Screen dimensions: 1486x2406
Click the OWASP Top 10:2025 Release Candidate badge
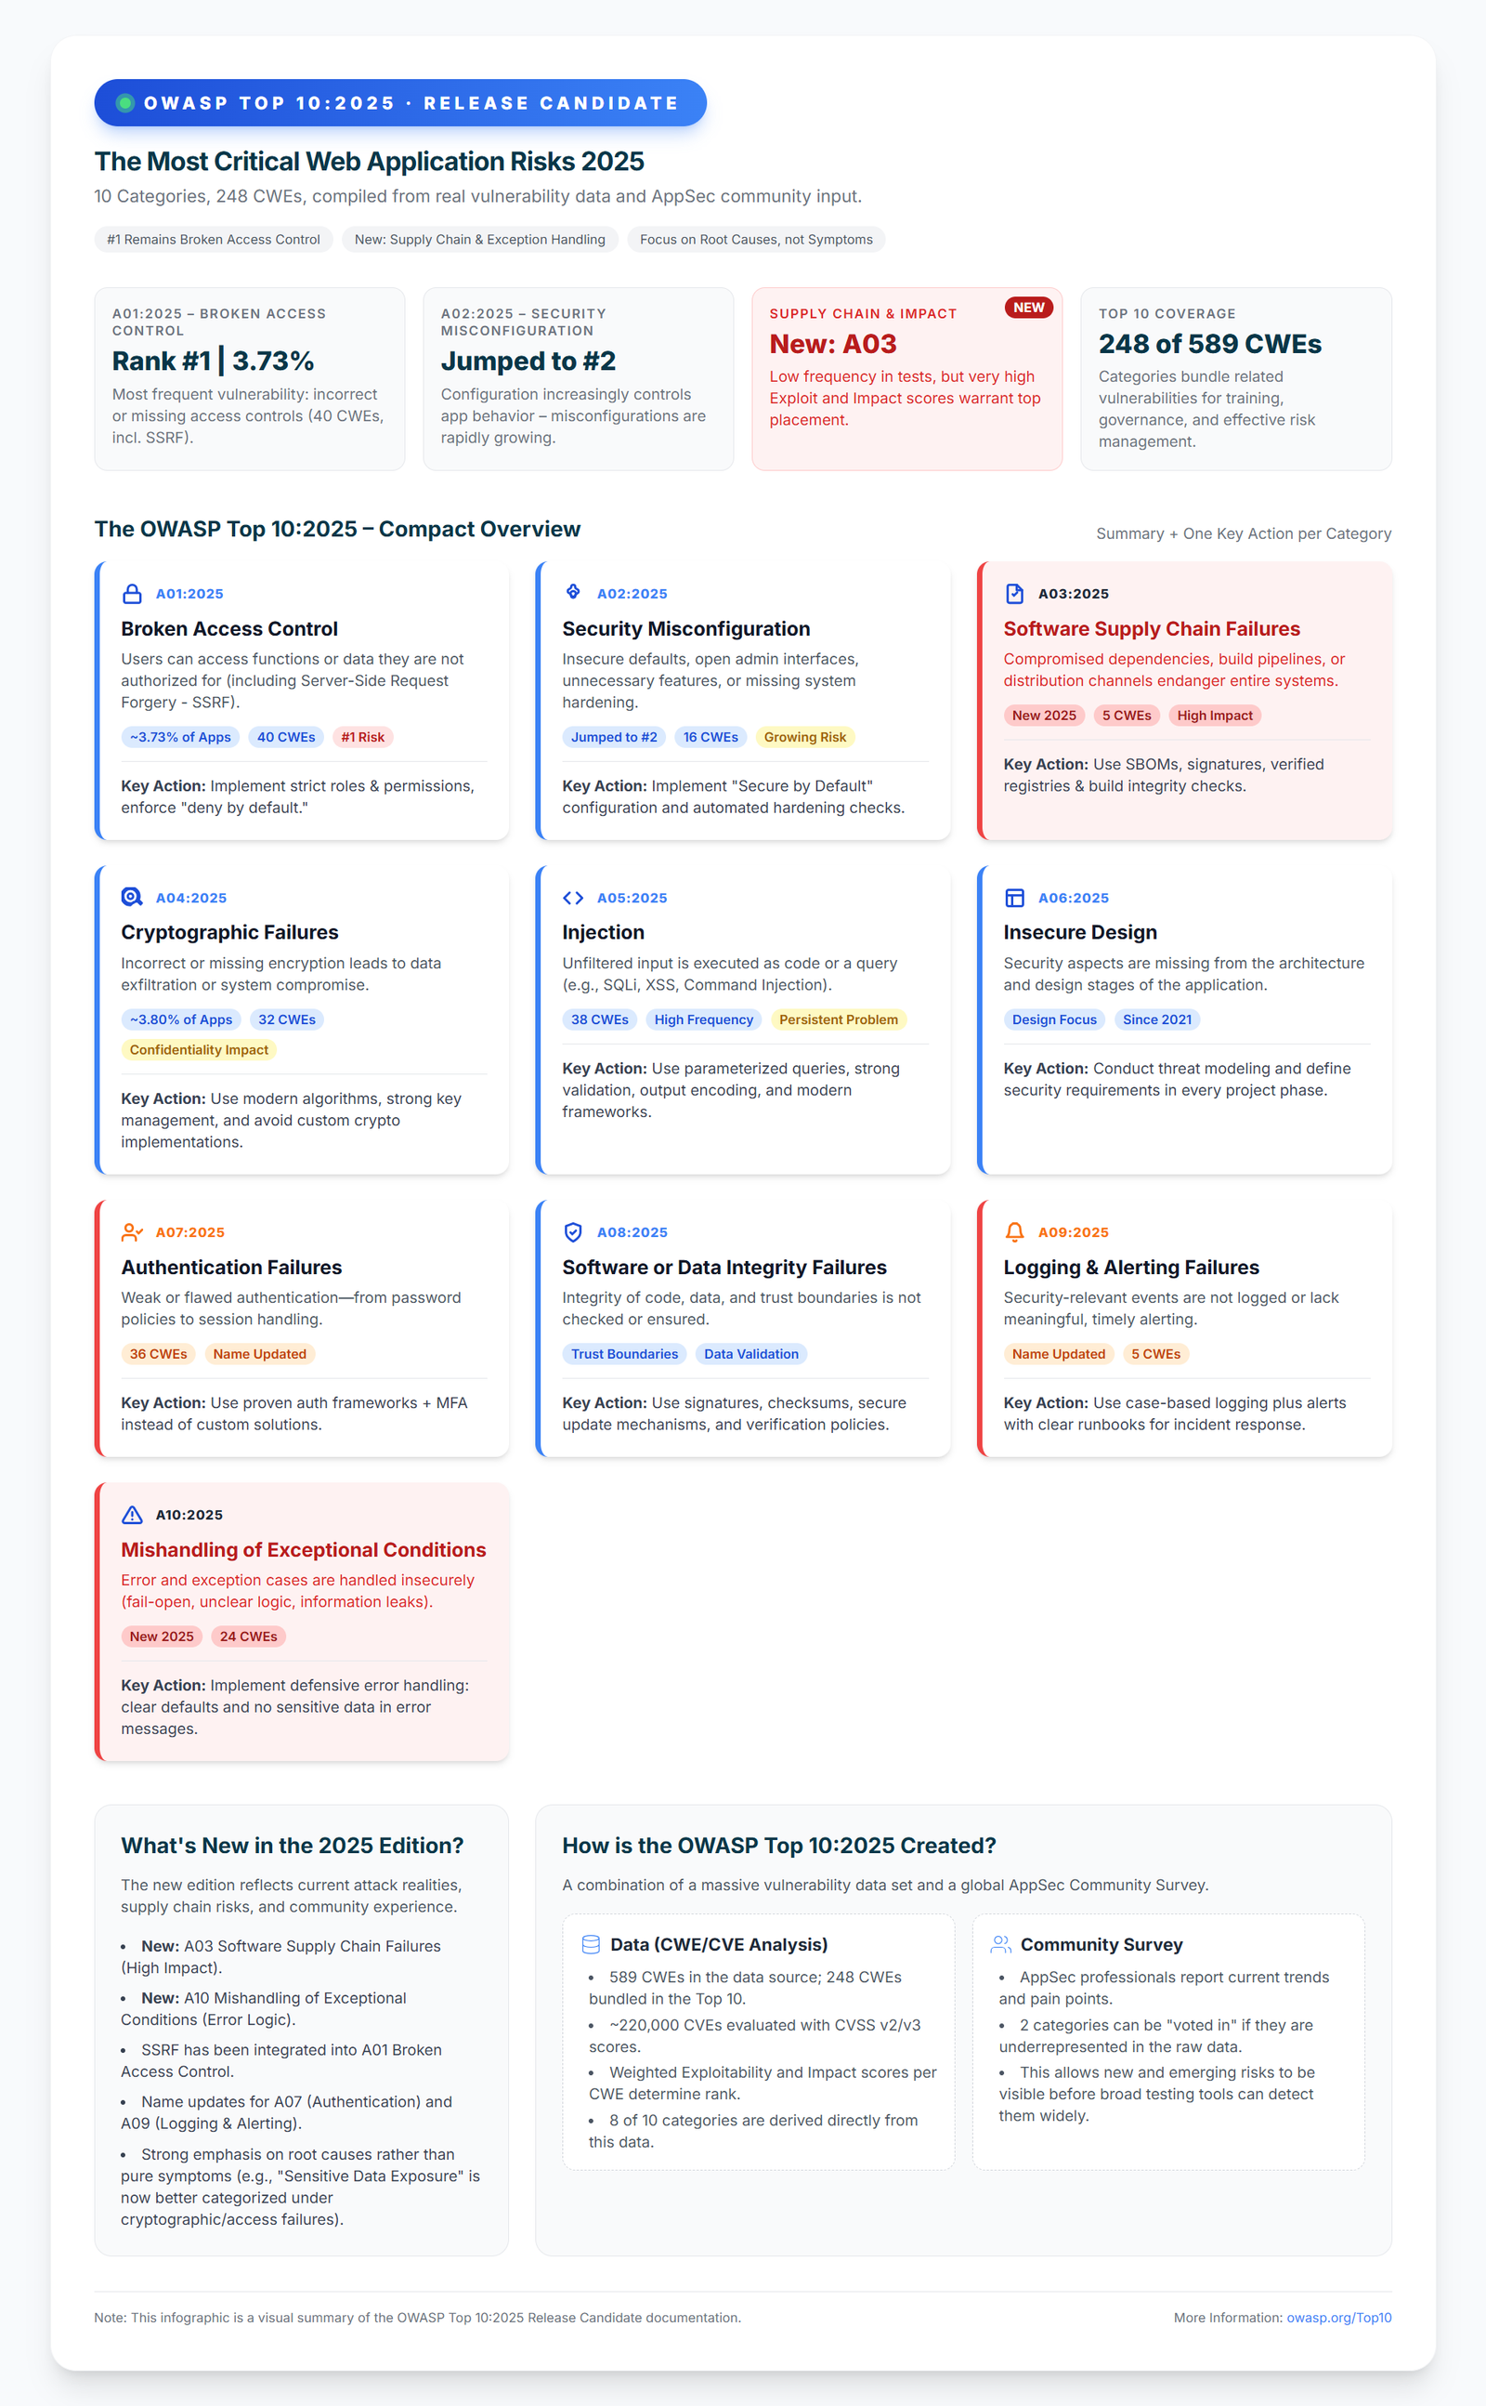[400, 103]
